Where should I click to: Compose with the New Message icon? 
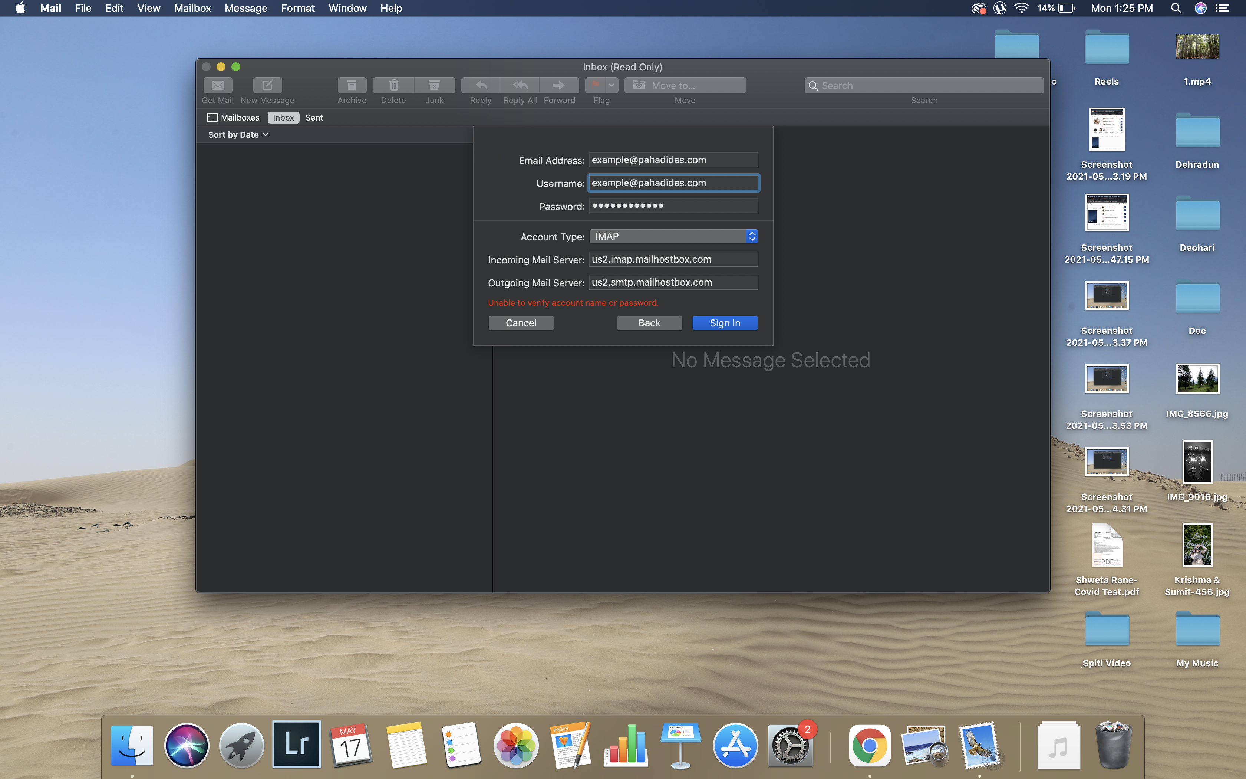267,85
